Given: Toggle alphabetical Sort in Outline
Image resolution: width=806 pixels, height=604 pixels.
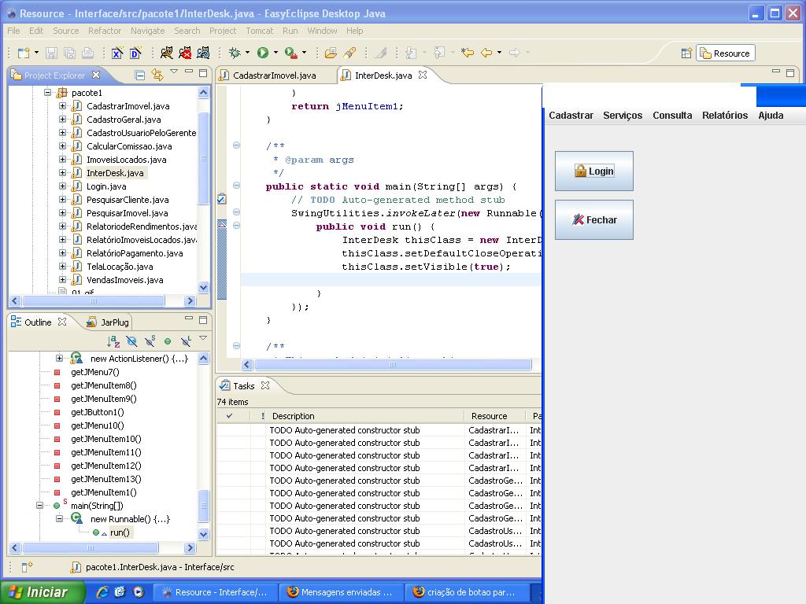Looking at the screenshot, I should point(113,341).
